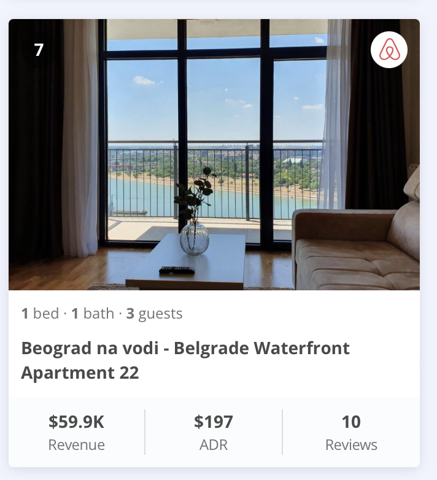Click the "3 guests" detail

(155, 314)
